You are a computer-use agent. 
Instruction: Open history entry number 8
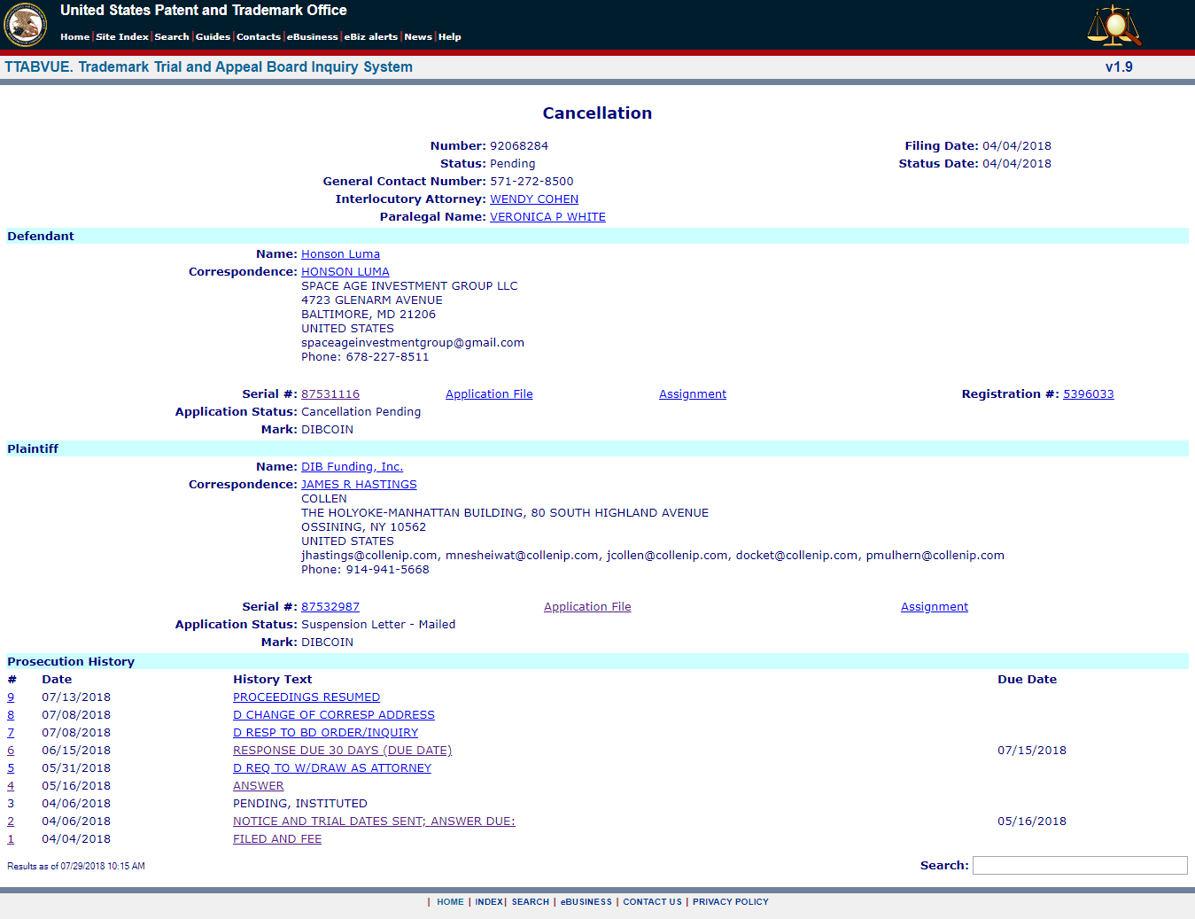pyautogui.click(x=11, y=715)
